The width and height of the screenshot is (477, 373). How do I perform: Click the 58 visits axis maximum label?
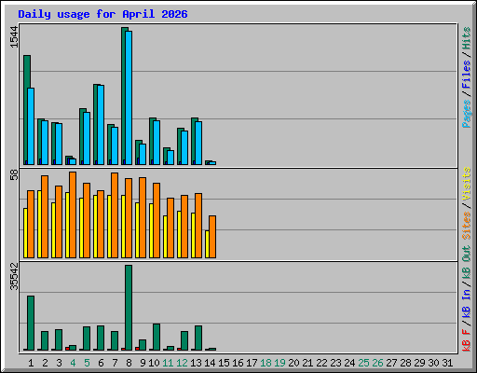click(14, 174)
